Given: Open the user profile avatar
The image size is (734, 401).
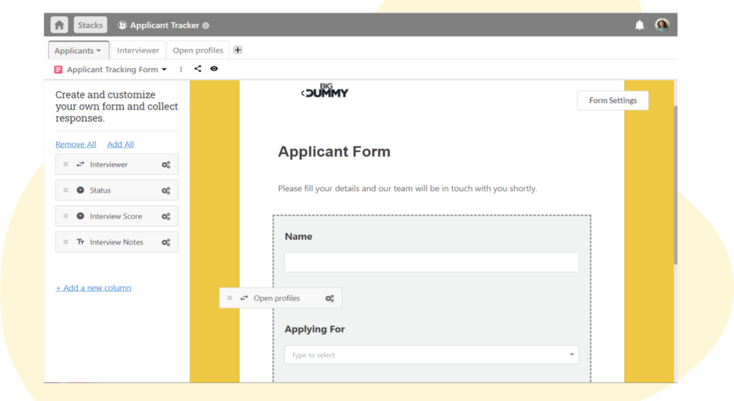Looking at the screenshot, I should click(662, 25).
